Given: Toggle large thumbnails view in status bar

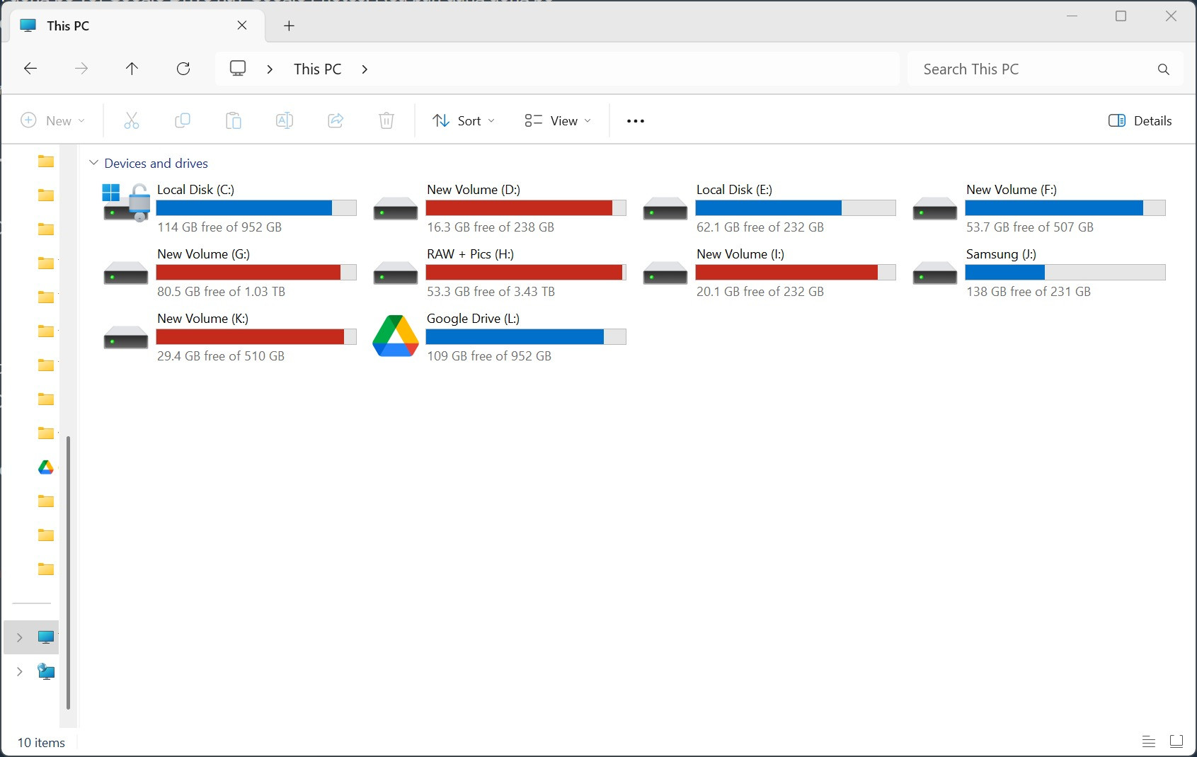Looking at the screenshot, I should [1177, 741].
